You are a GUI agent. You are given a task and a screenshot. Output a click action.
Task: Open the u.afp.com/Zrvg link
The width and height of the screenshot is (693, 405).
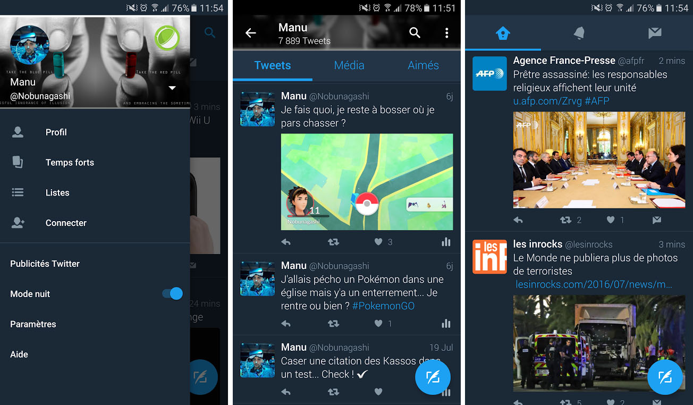[547, 101]
